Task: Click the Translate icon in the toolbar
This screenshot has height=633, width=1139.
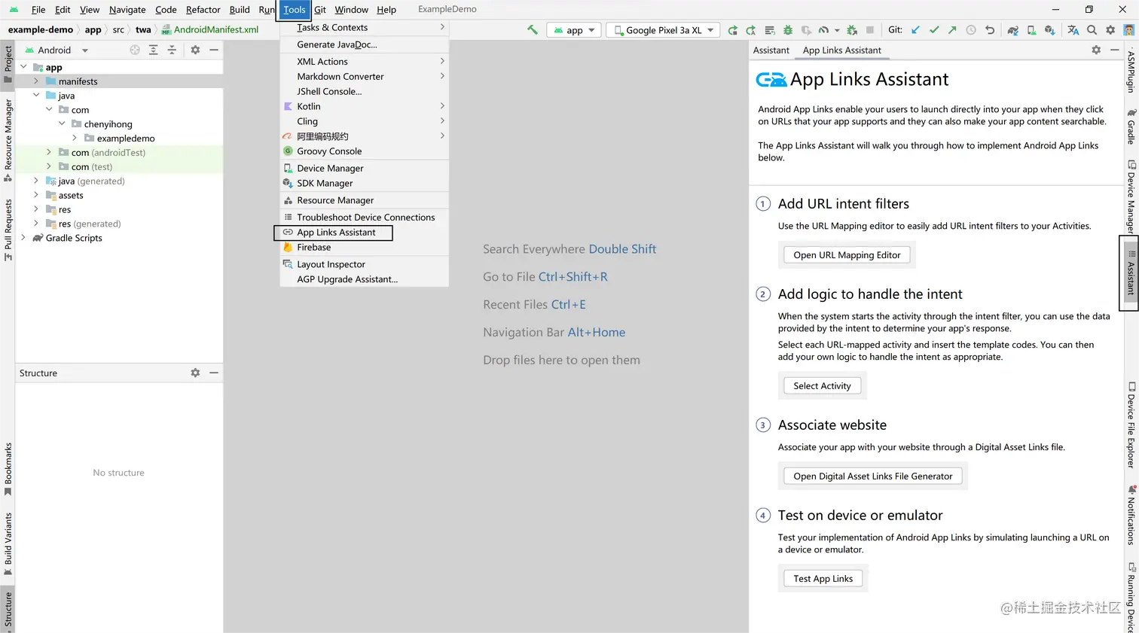Action: point(1073,30)
